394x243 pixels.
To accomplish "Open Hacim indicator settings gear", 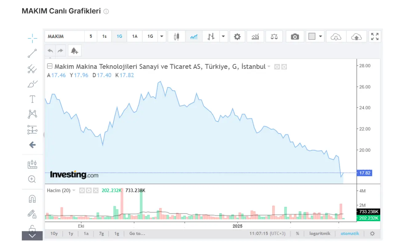I will (89, 190).
